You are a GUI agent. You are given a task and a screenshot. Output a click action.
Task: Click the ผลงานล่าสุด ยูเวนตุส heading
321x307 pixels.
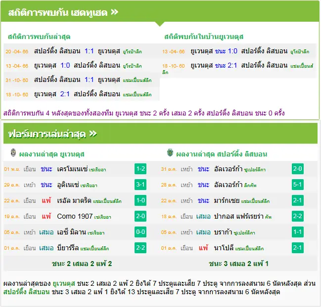pyautogui.click(x=51, y=154)
